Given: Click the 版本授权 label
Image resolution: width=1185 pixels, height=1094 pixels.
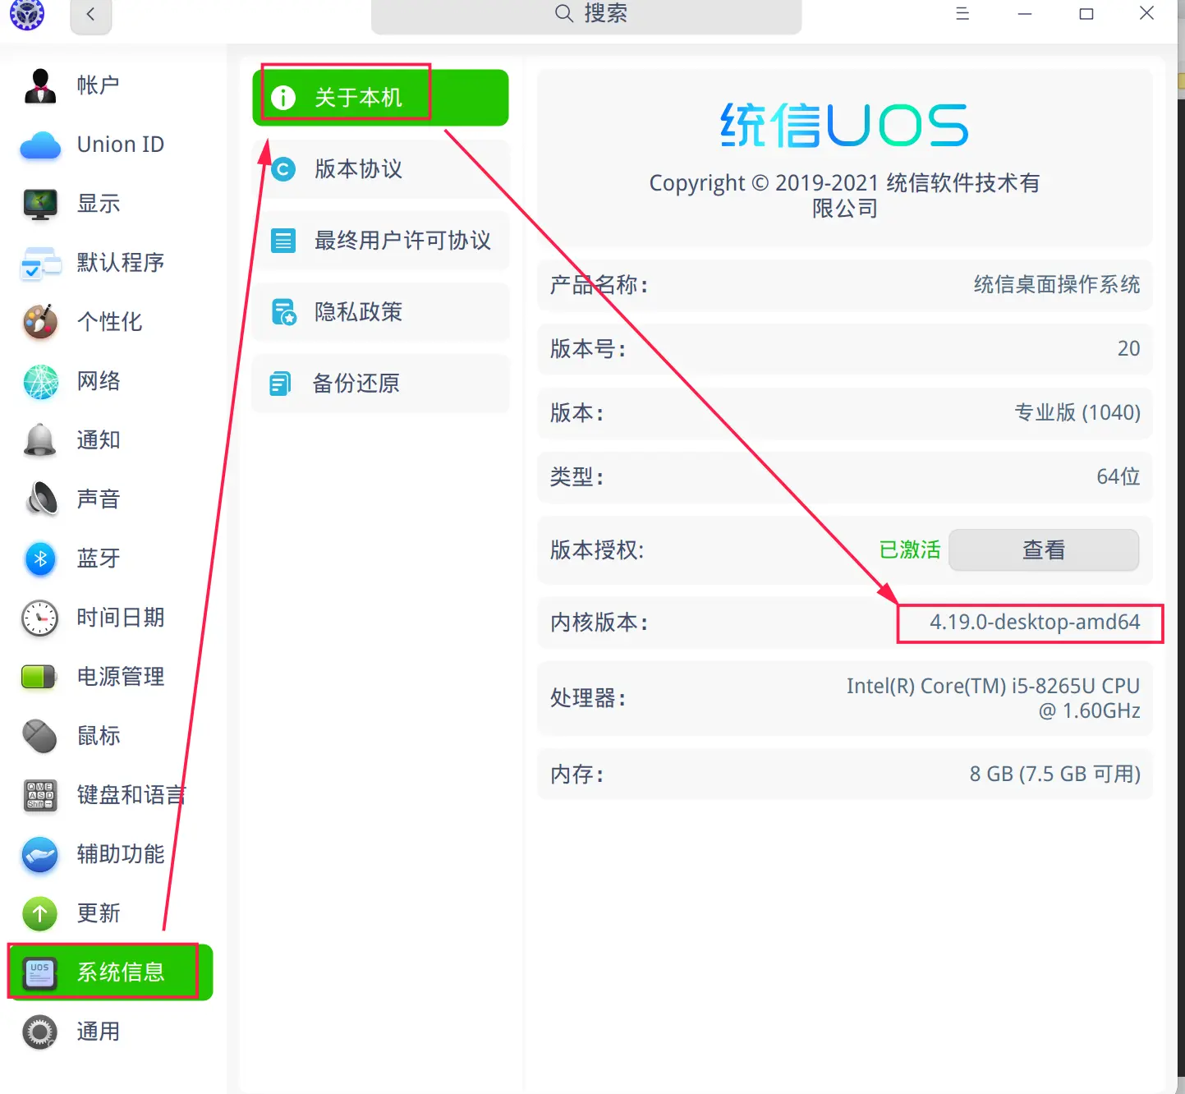Looking at the screenshot, I should point(597,549).
